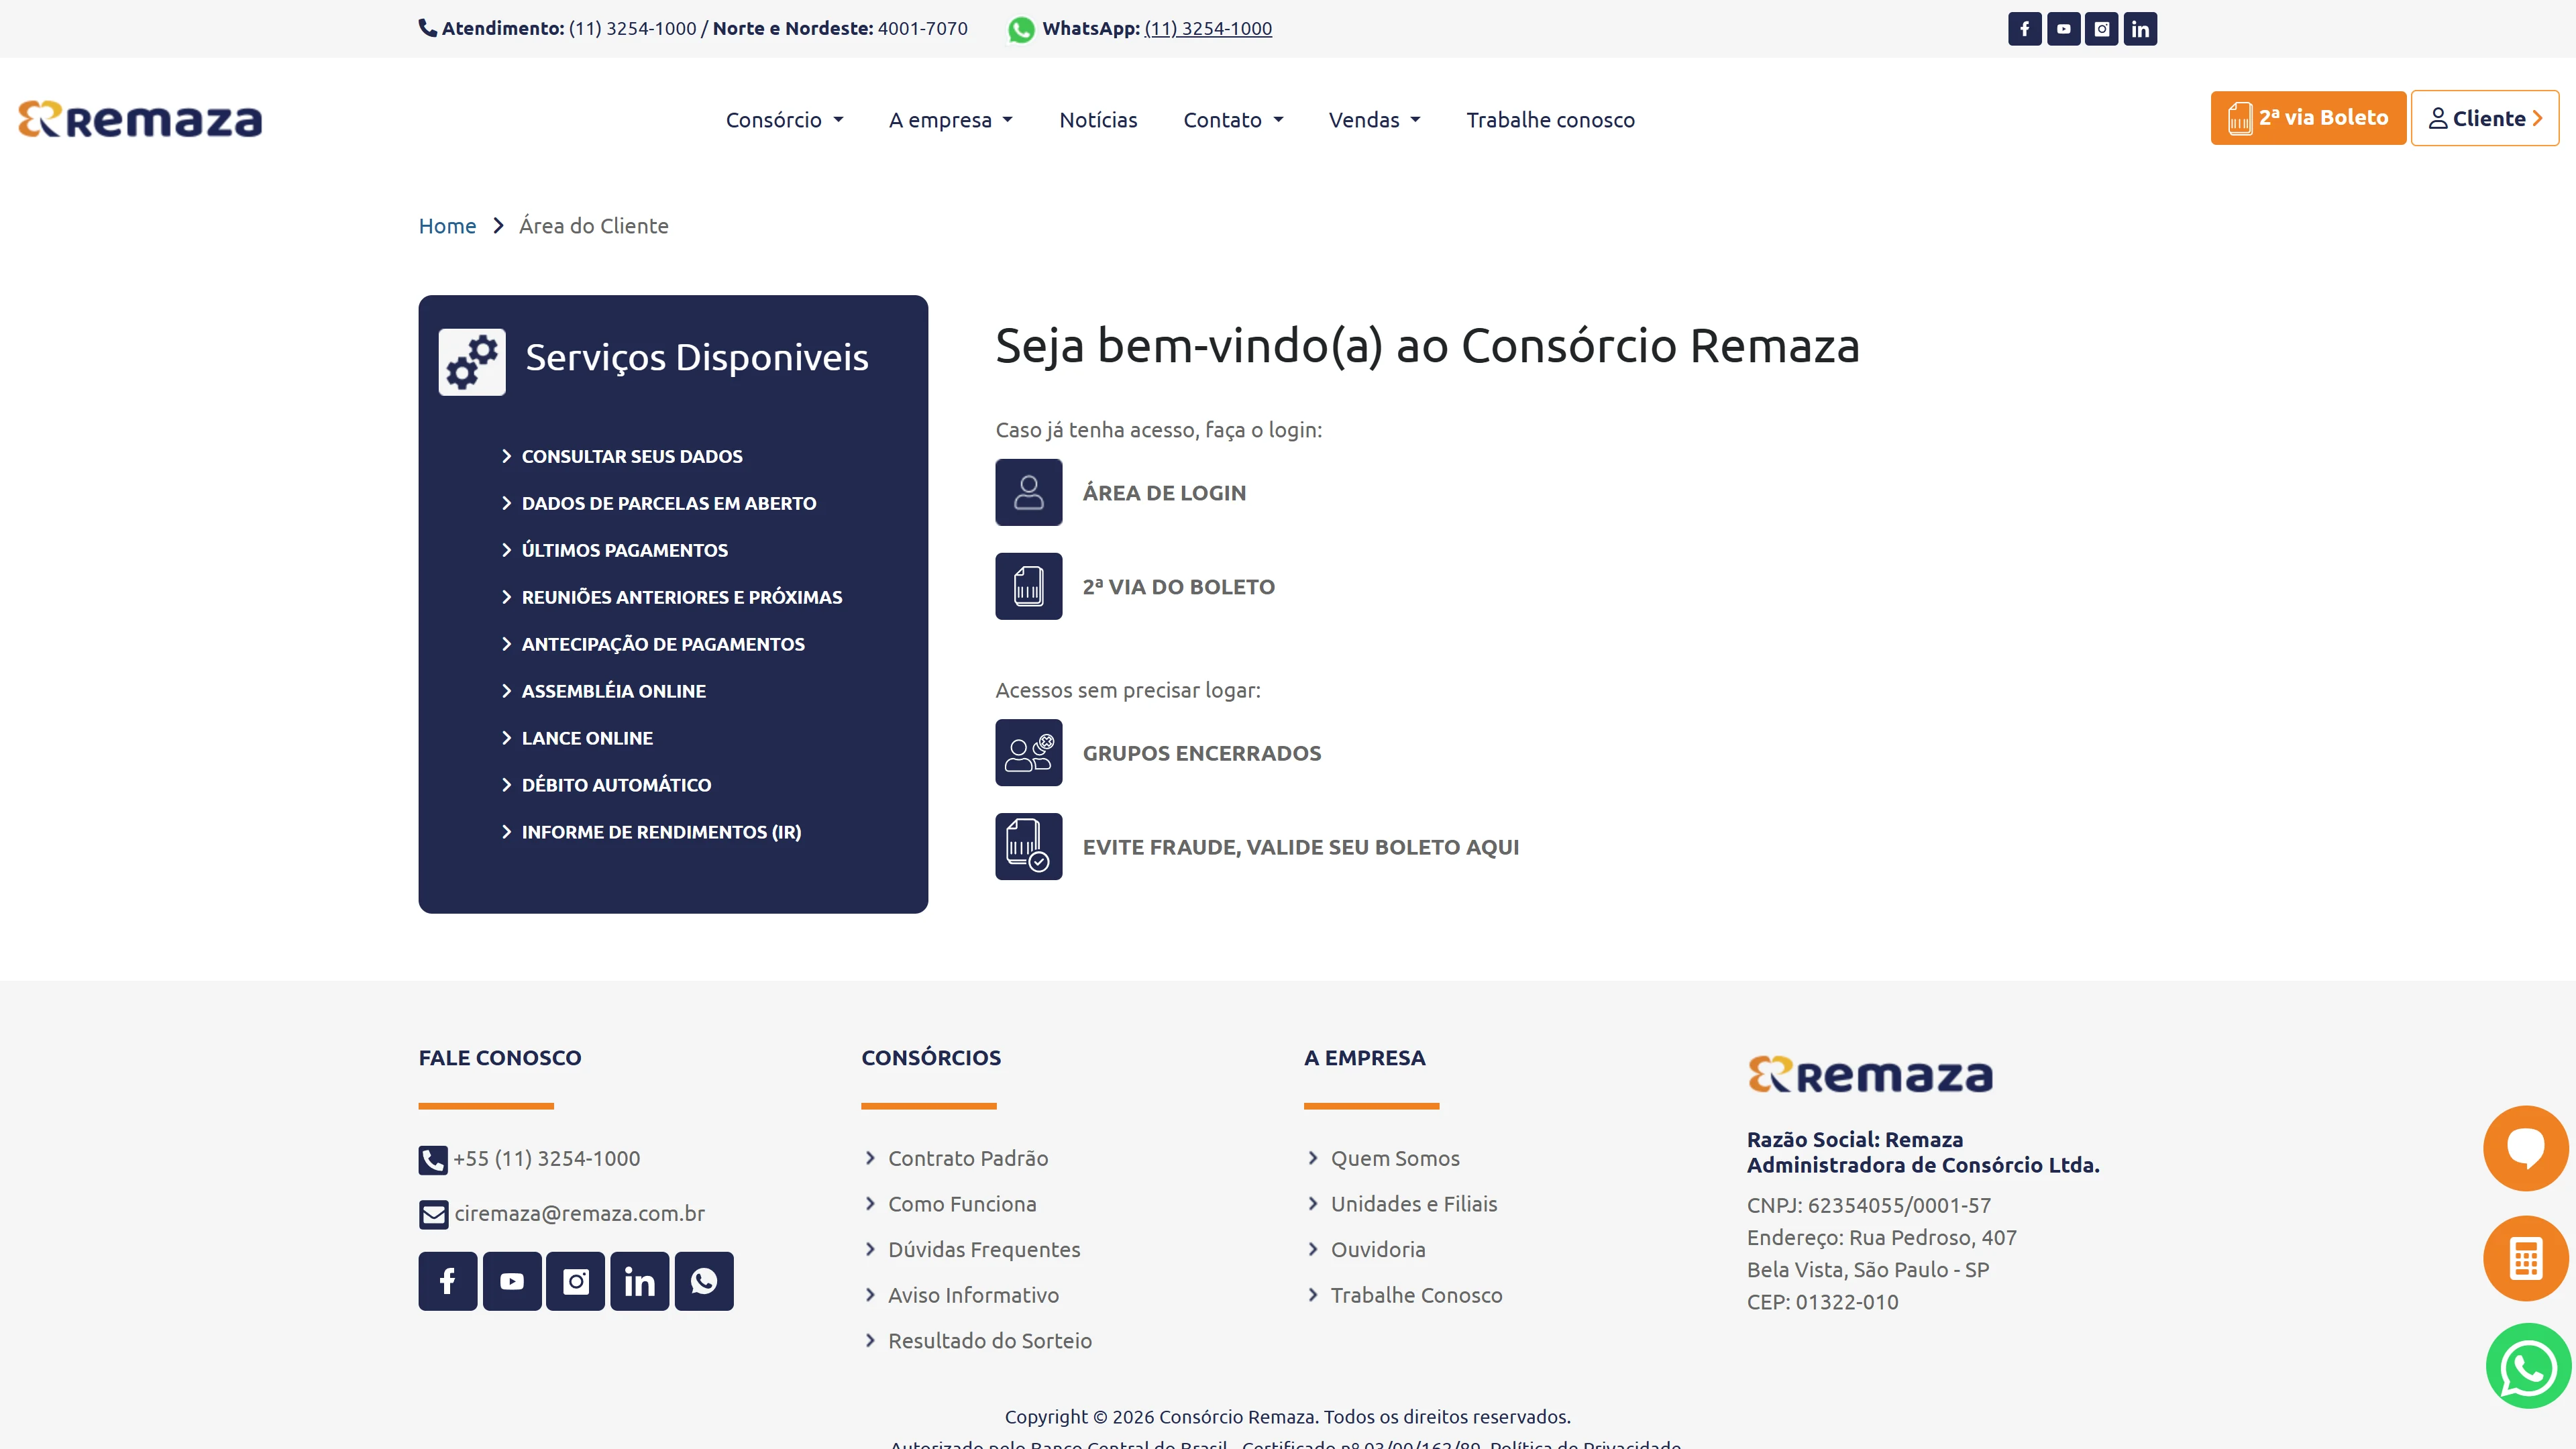The height and width of the screenshot is (1449, 2576).
Task: Open footer Facebook icon
Action: coord(448,1281)
